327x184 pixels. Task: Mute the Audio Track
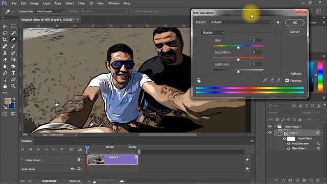pos(73,169)
